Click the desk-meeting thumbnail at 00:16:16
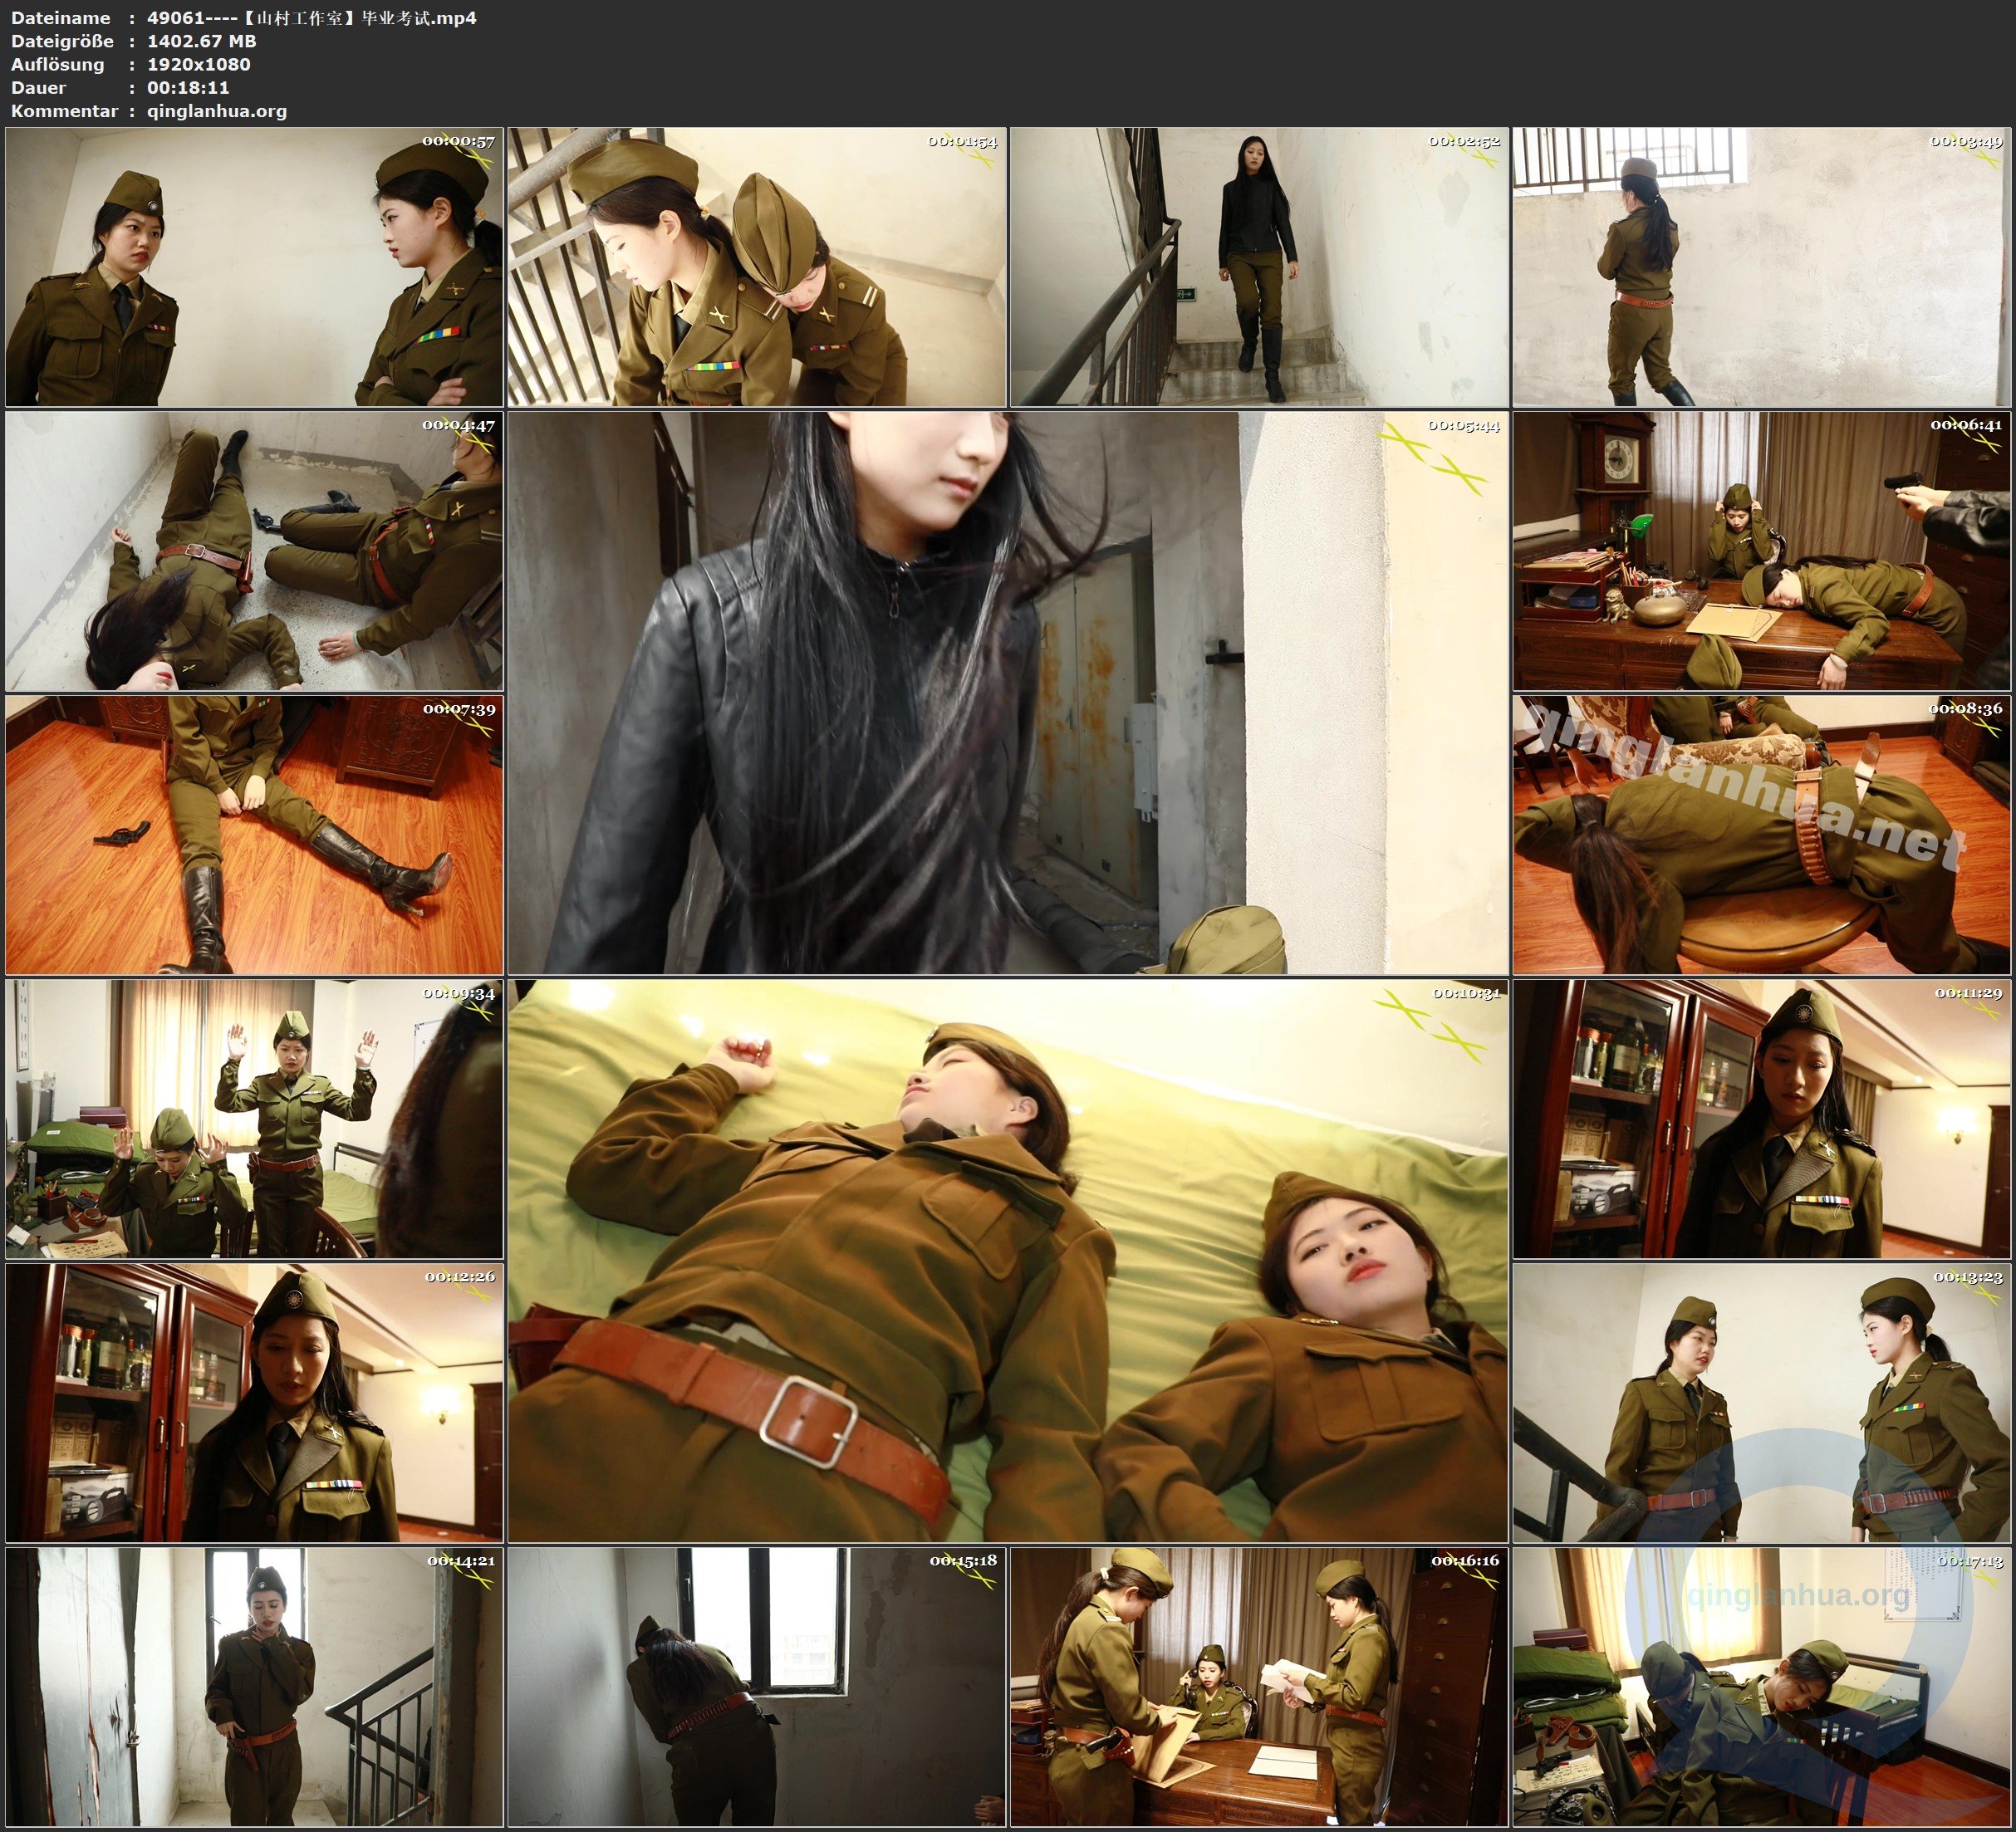Screen dimensions: 2016x1832 [1258, 1686]
